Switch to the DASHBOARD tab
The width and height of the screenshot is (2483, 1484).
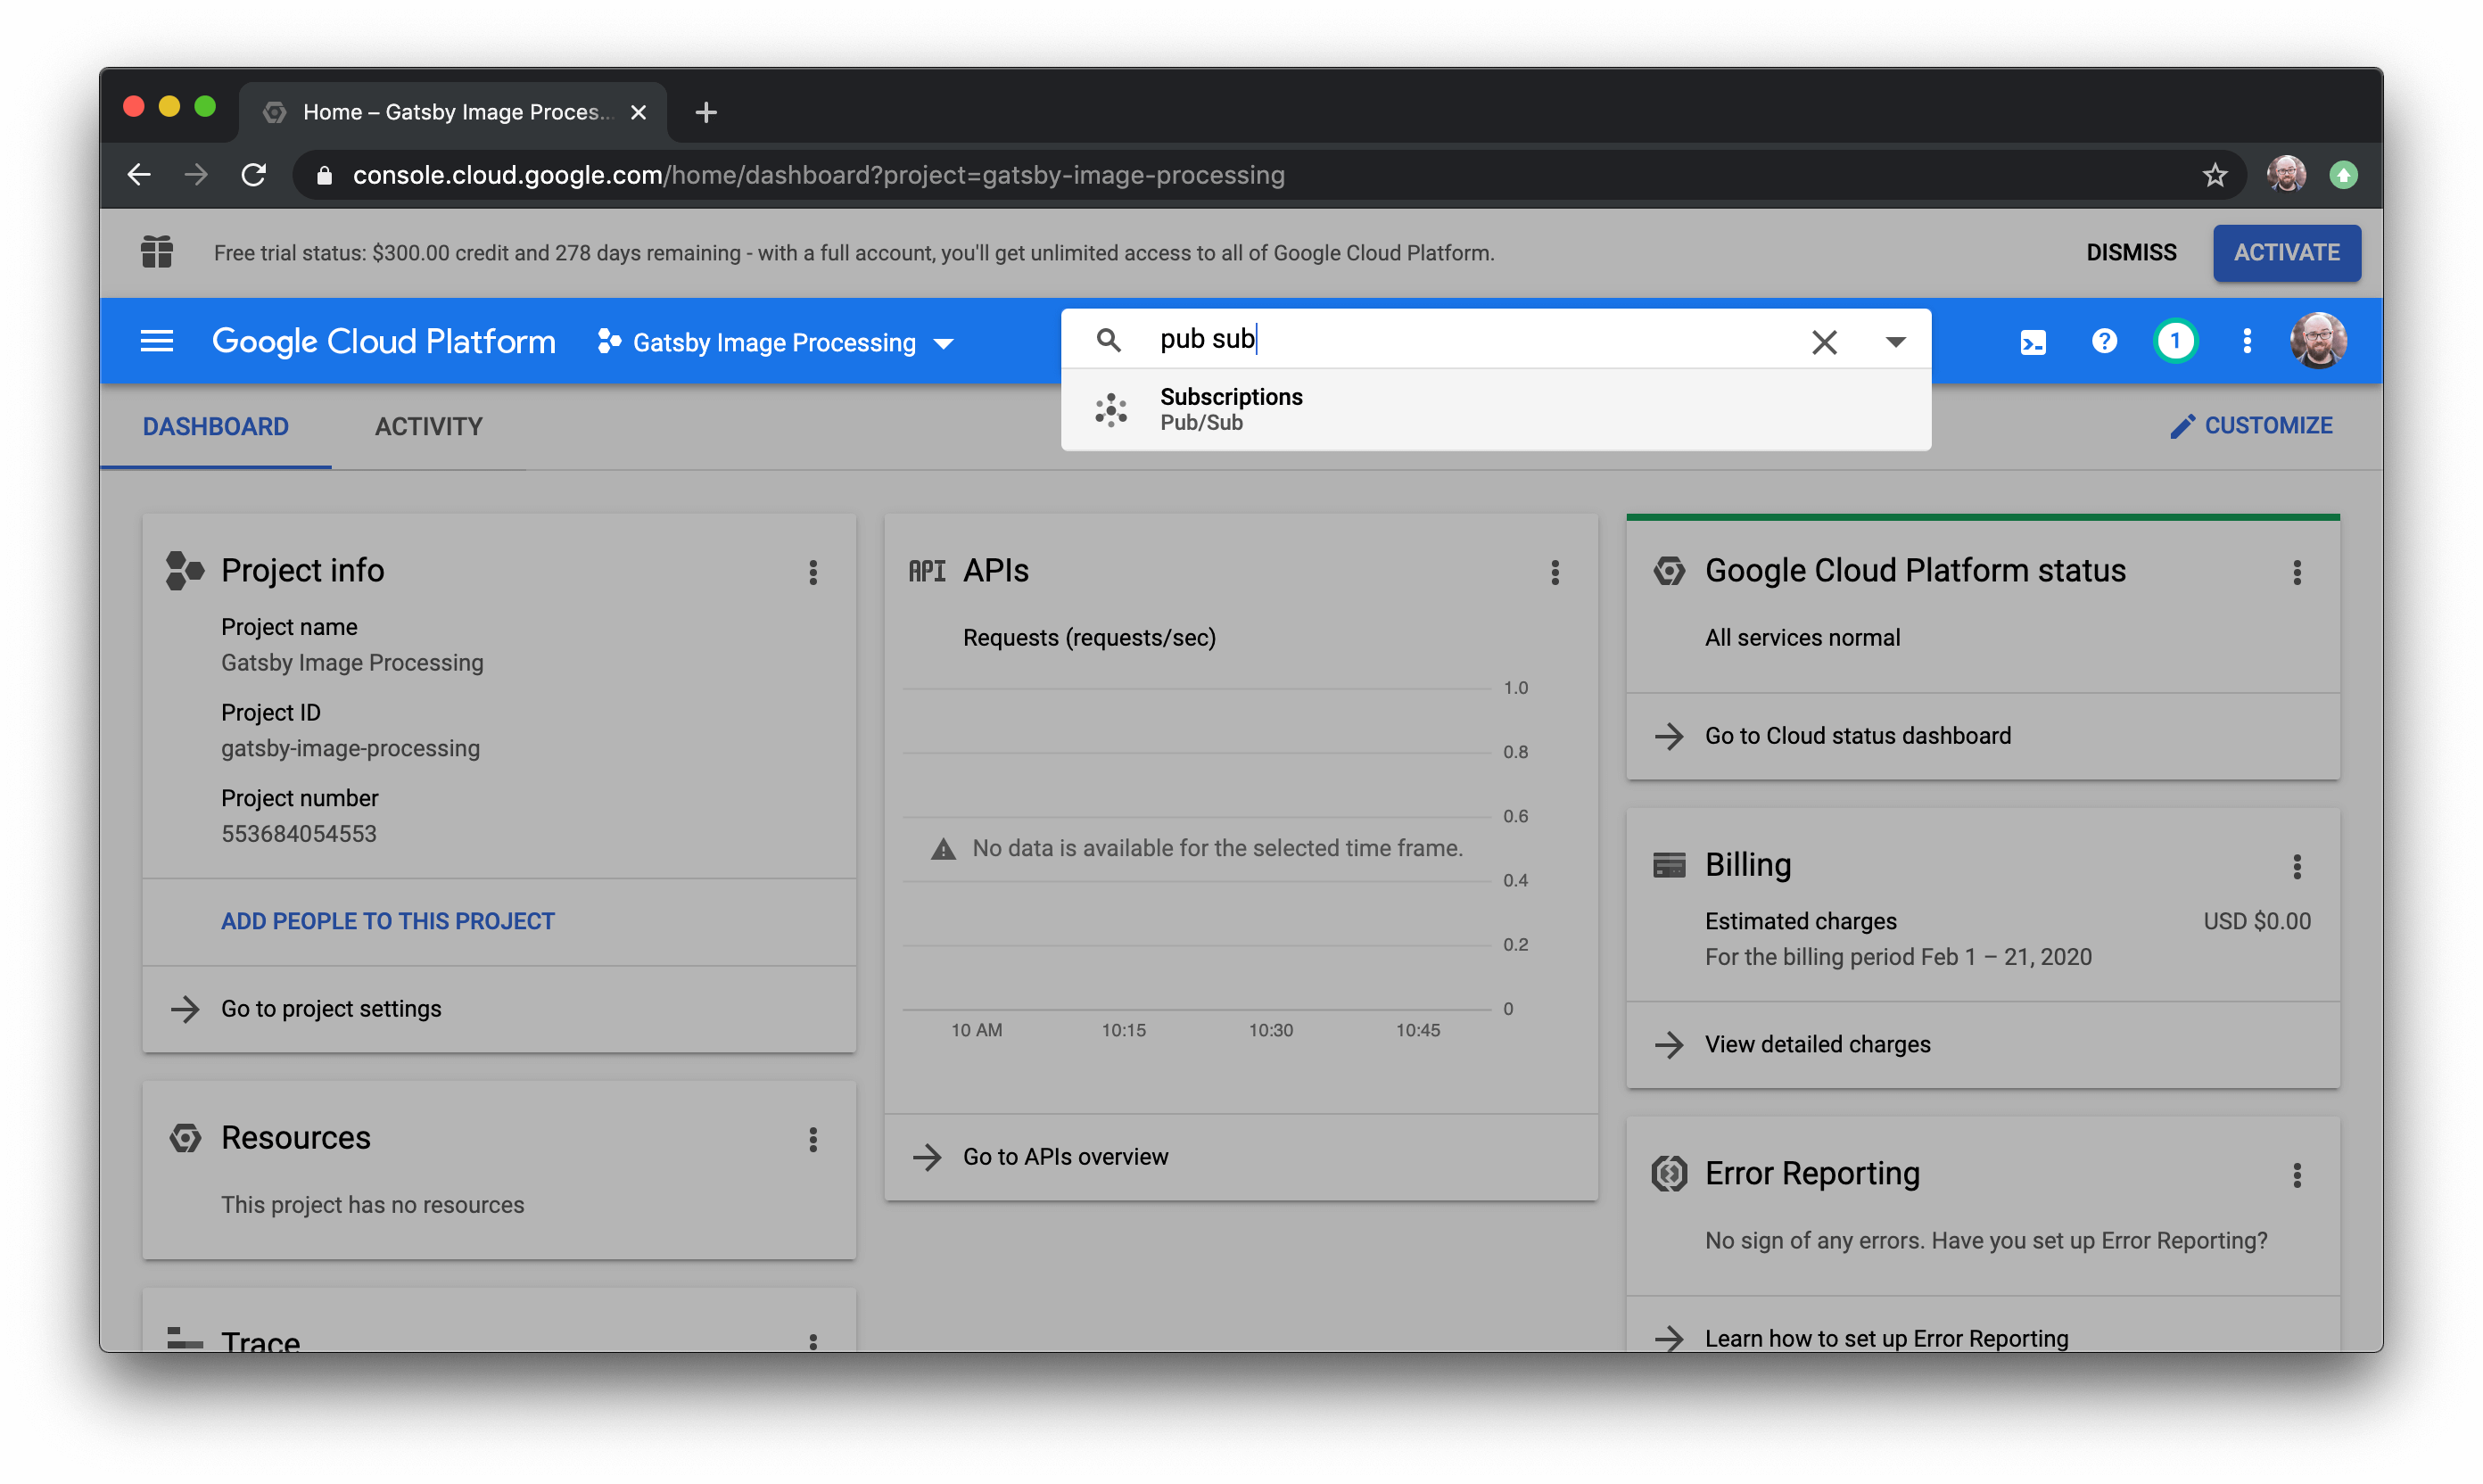point(215,426)
